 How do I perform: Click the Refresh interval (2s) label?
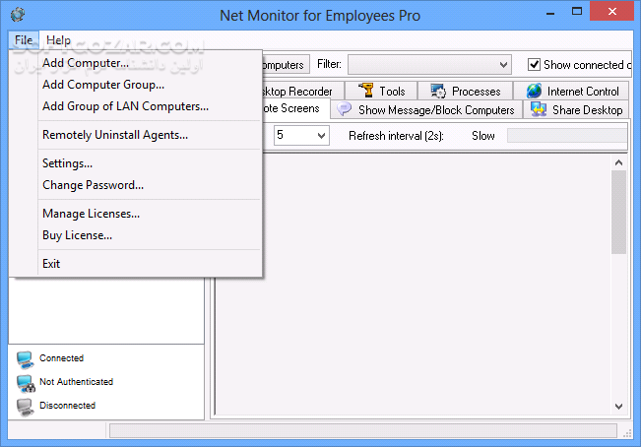pyautogui.click(x=396, y=136)
